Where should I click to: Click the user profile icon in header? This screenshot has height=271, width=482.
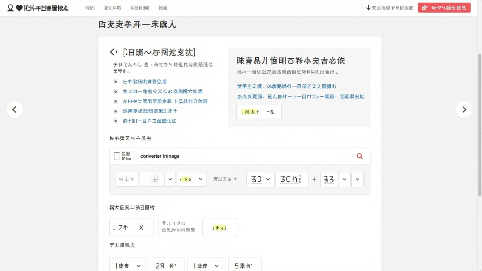click(x=11, y=8)
